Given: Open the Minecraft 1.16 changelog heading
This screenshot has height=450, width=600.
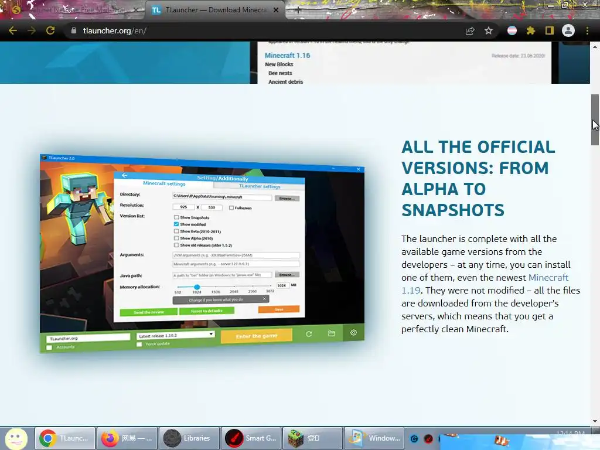Looking at the screenshot, I should tap(287, 56).
